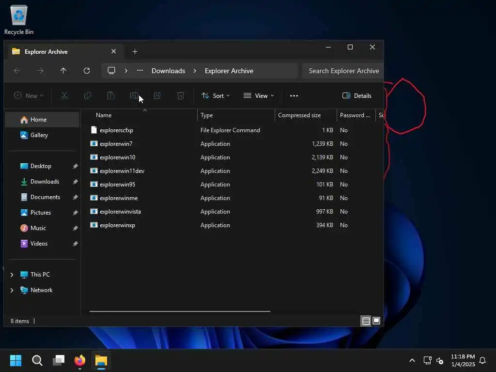Select the Explorer Archive tab

[64, 51]
